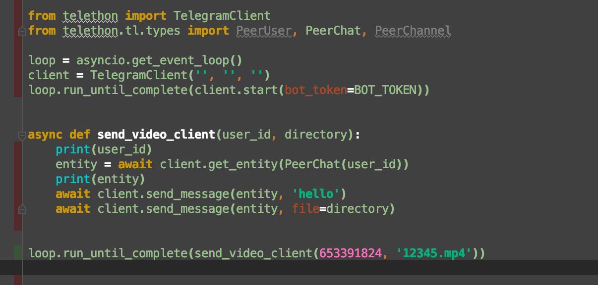Click the fold end marker beside file=directory line
The width and height of the screenshot is (598, 285).
21,209
